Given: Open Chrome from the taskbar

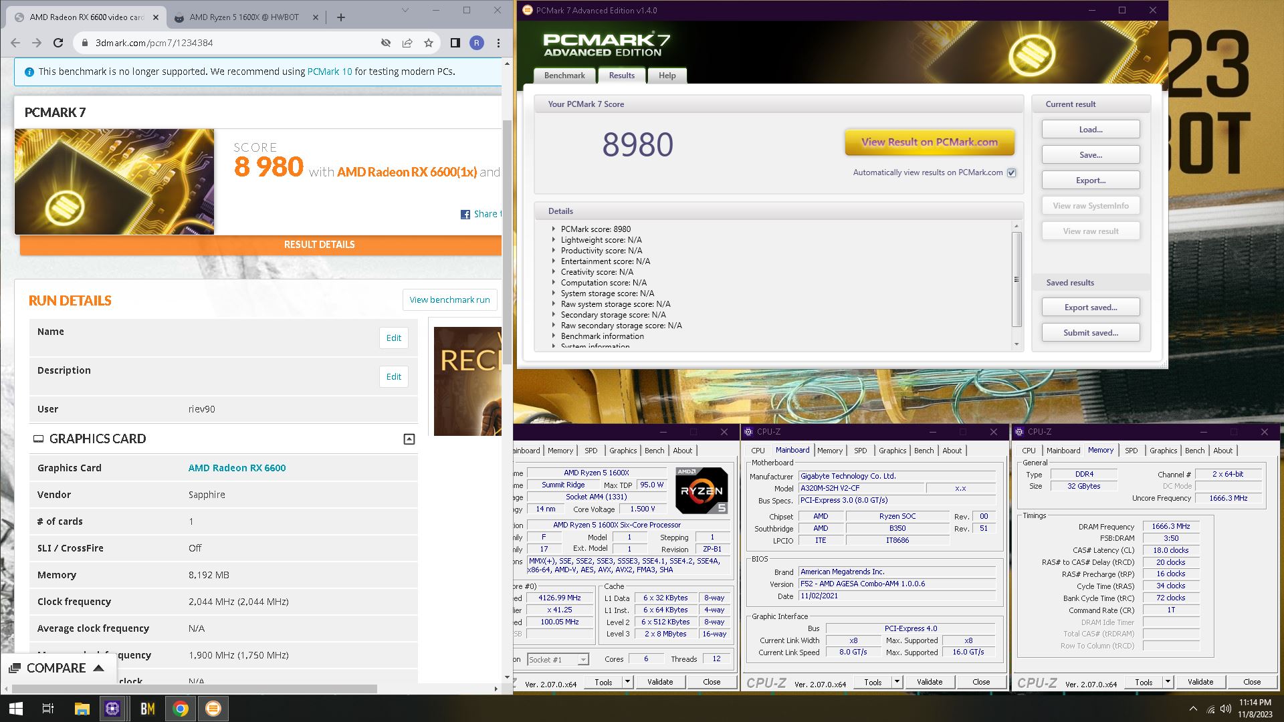Looking at the screenshot, I should pyautogui.click(x=181, y=709).
